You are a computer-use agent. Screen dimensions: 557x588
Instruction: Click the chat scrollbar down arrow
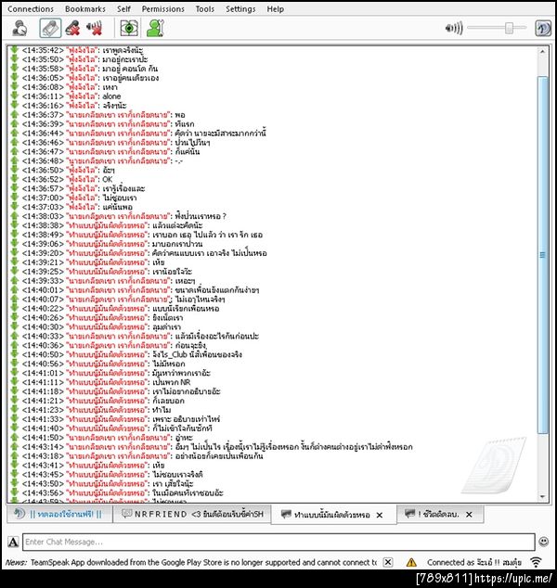[542, 497]
